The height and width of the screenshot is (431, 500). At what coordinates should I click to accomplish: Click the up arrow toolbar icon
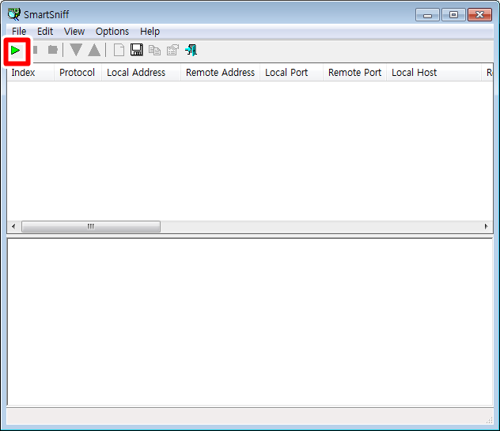point(94,50)
